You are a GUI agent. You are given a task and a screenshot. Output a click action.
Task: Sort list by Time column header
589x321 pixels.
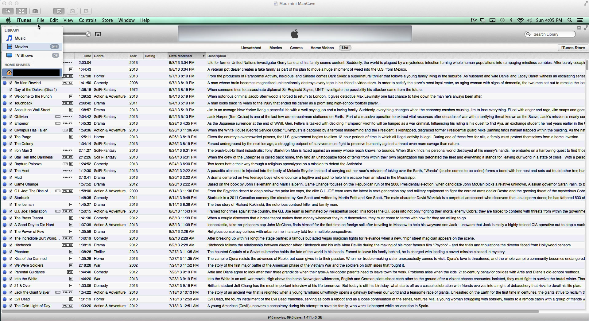[83, 56]
